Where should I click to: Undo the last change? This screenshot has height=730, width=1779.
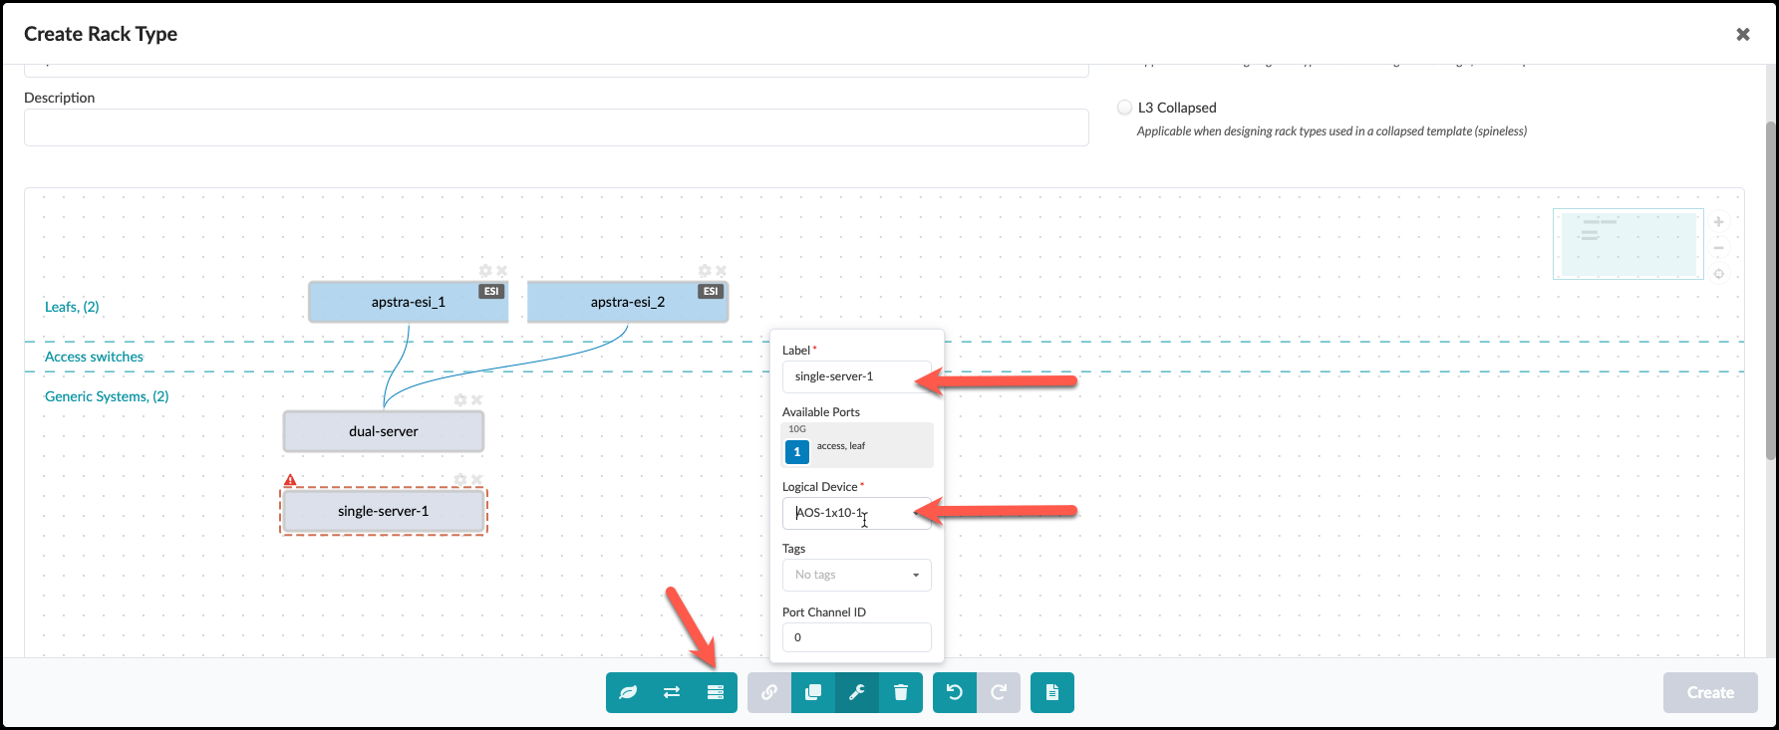(x=955, y=693)
